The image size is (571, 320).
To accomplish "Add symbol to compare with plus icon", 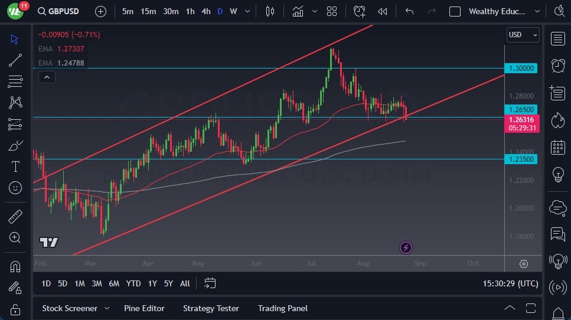I will (100, 12).
